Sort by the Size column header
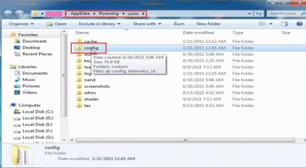The image size is (306, 168). pyautogui.click(x=286, y=33)
